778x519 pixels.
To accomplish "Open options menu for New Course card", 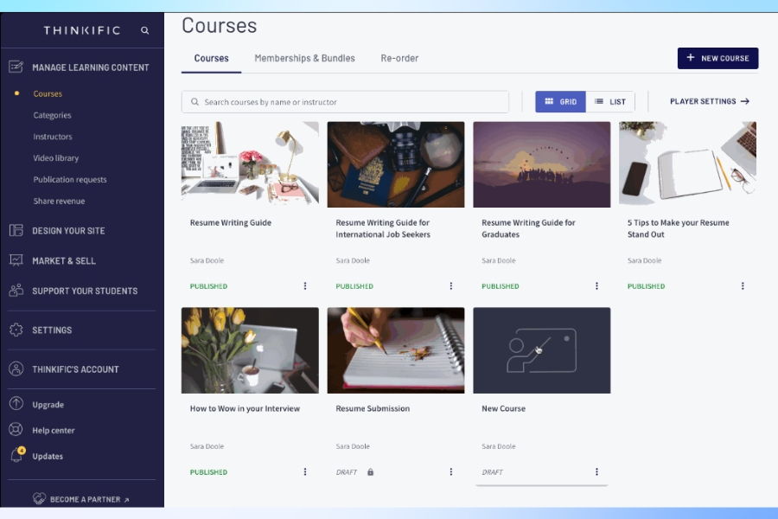I will coord(596,471).
